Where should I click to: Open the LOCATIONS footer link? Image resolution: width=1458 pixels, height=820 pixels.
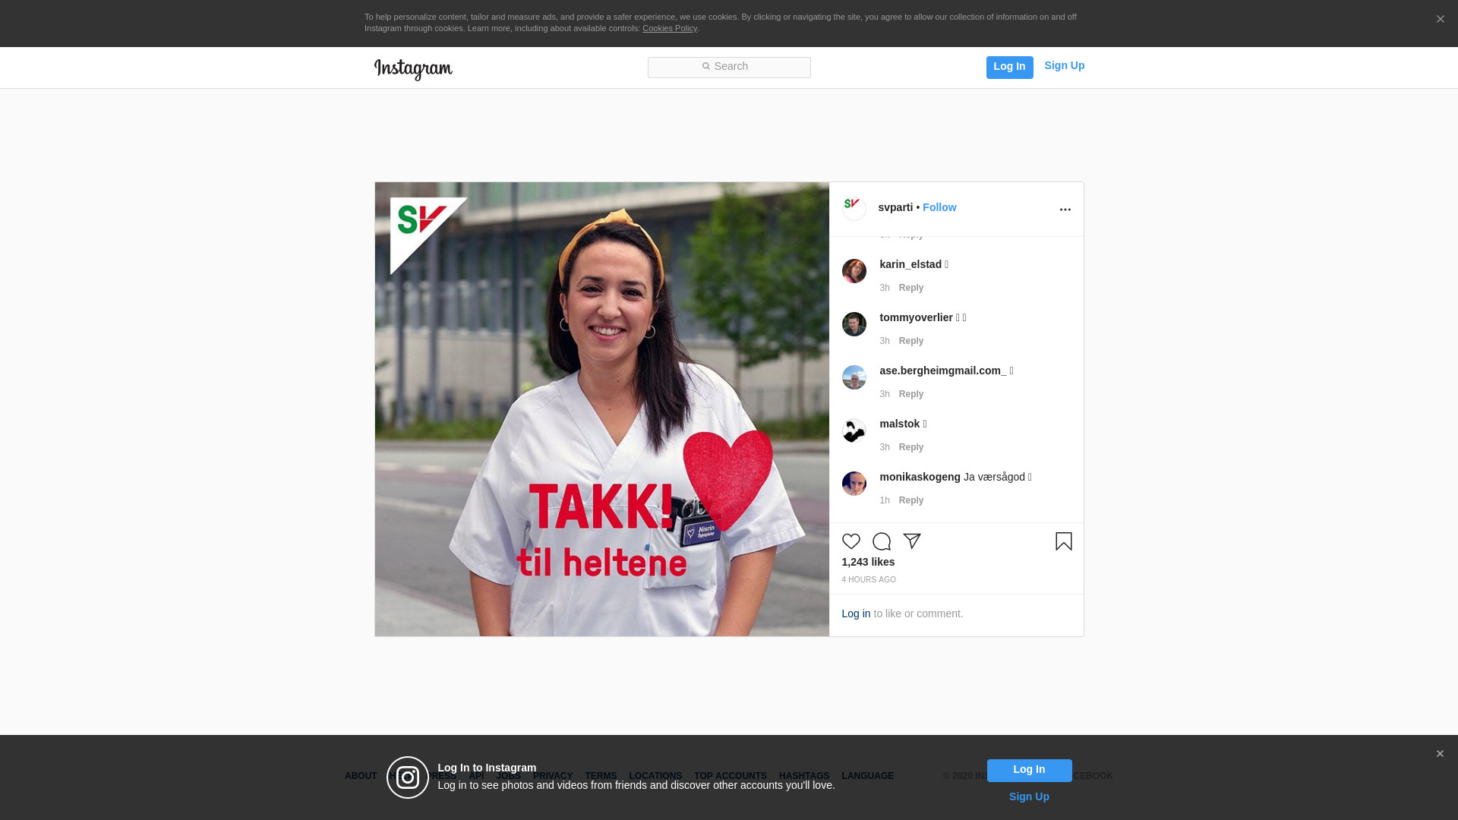(655, 776)
